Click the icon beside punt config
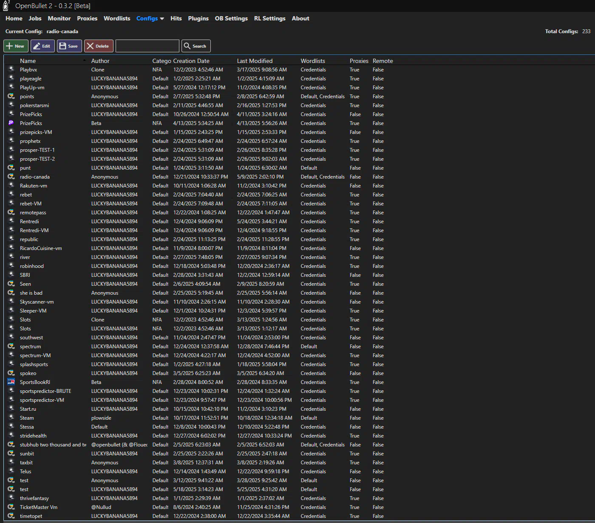This screenshot has width=595, height=523. click(11, 168)
